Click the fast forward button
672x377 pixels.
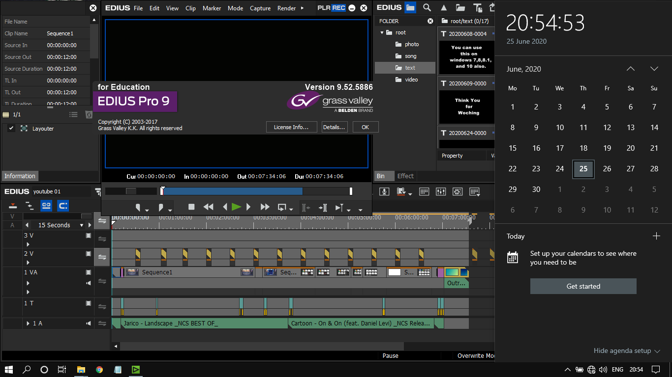click(265, 207)
